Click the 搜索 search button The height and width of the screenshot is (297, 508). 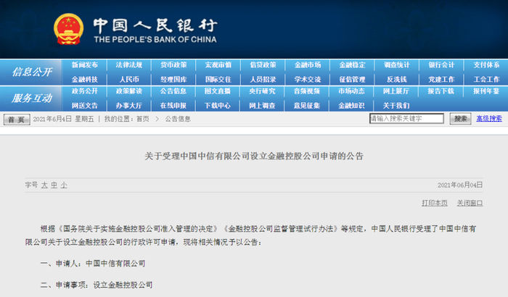click(x=460, y=119)
